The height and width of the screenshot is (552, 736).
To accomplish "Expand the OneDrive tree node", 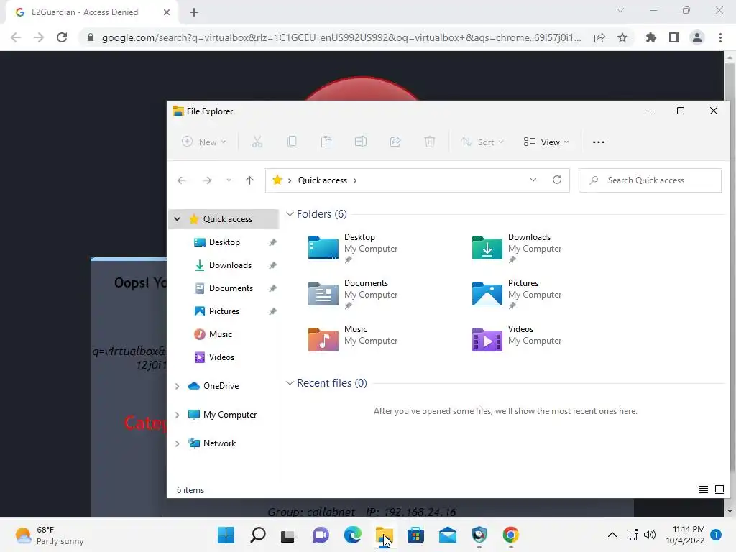I will 178,386.
